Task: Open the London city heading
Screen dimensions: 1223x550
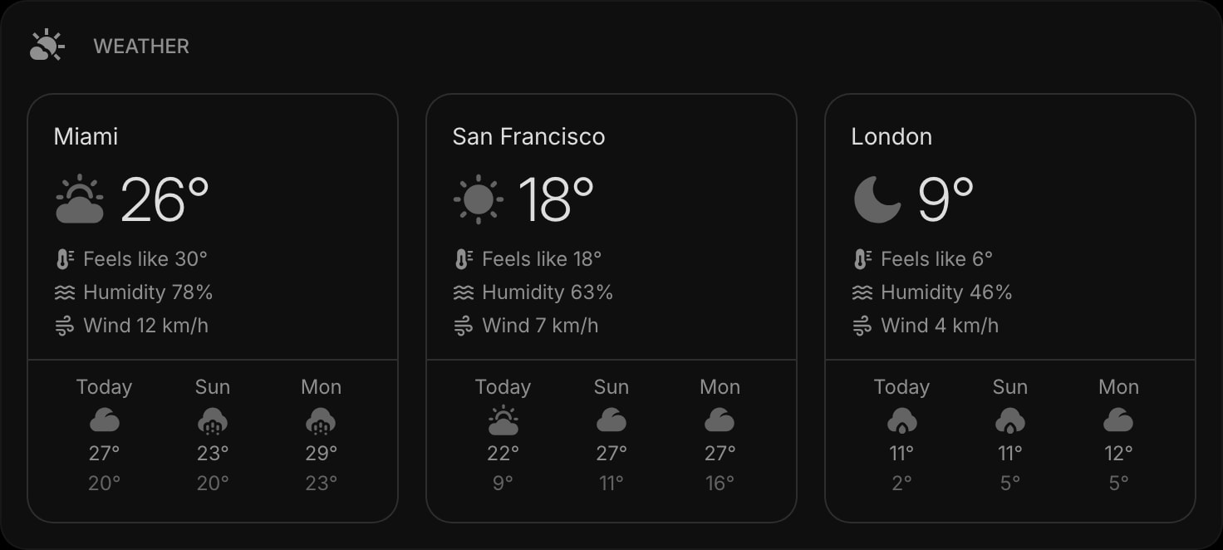Action: 891,136
